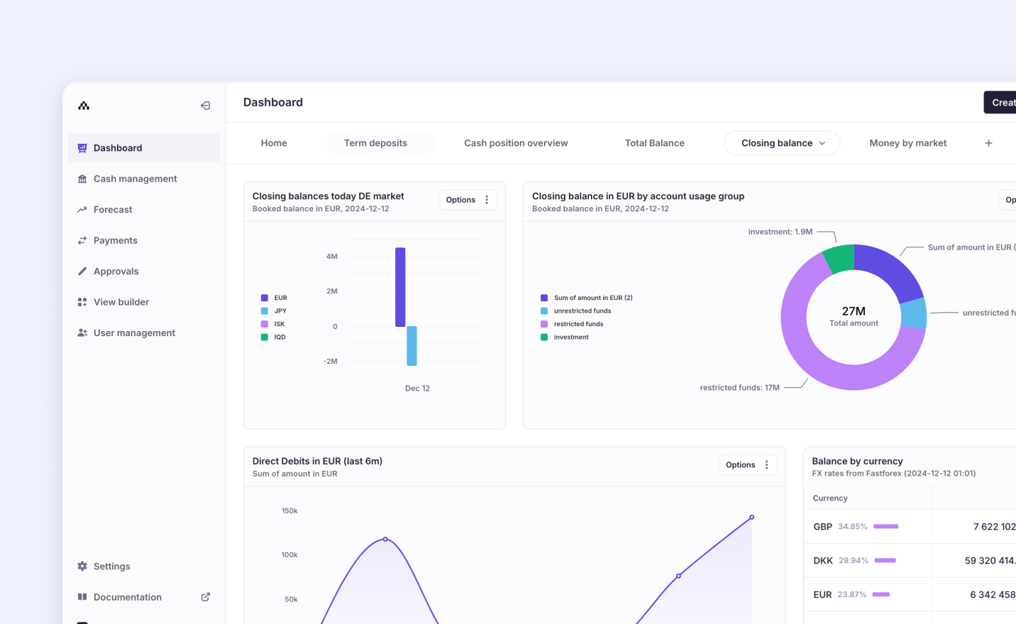Toggle the EUR legend swatch in the bar chart
1016x624 pixels.
(x=265, y=298)
